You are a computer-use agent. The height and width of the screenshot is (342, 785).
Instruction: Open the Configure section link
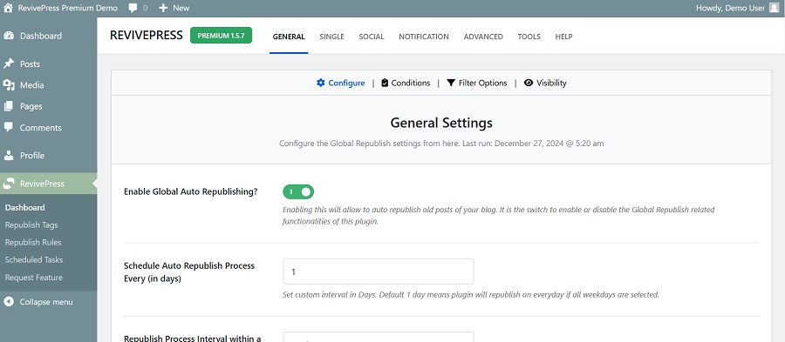[x=340, y=83]
